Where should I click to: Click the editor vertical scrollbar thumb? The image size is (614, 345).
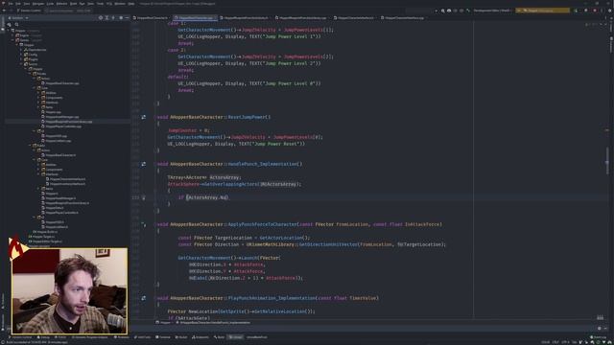pos(607,161)
